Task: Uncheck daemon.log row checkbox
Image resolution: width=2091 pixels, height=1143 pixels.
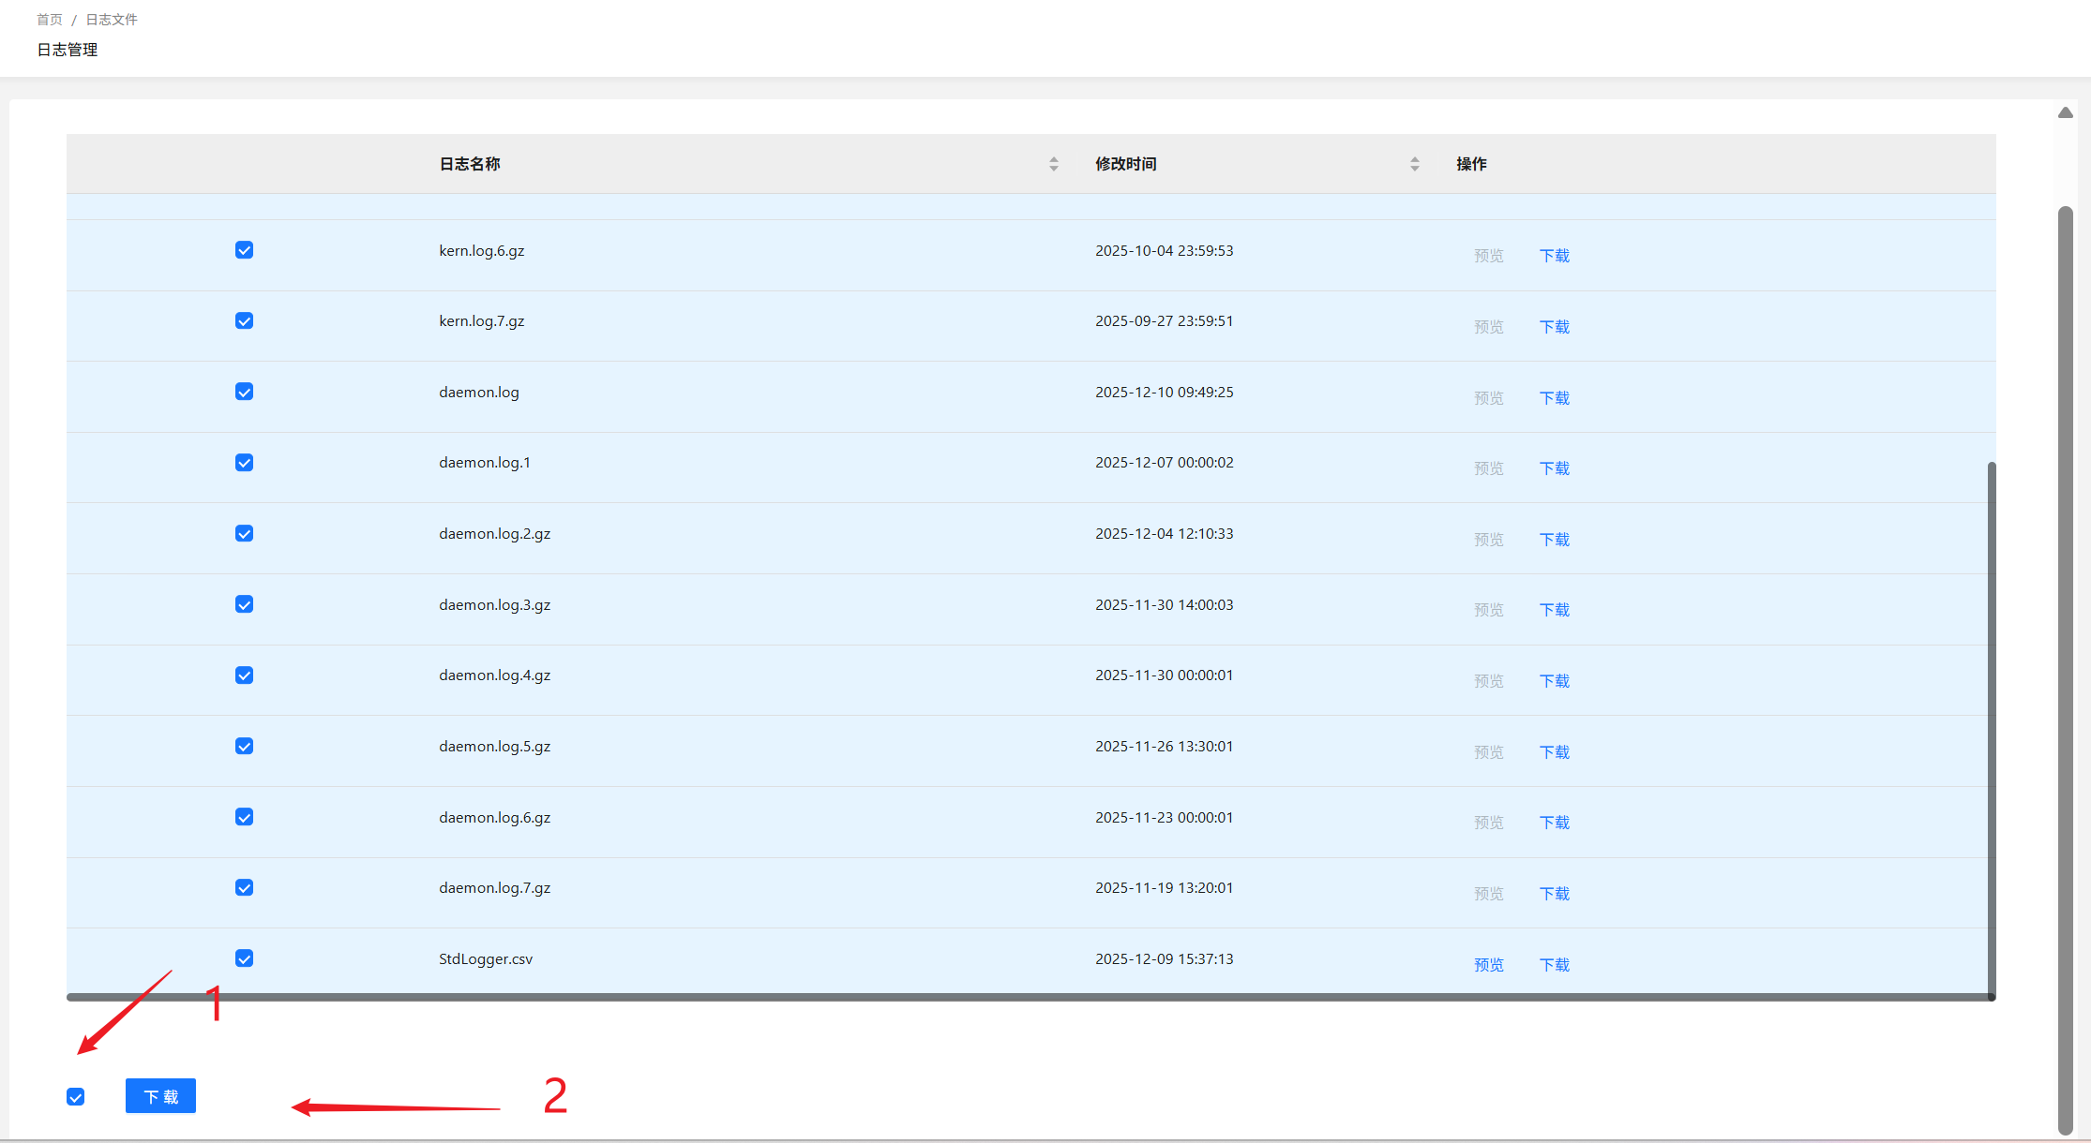Action: tap(244, 392)
